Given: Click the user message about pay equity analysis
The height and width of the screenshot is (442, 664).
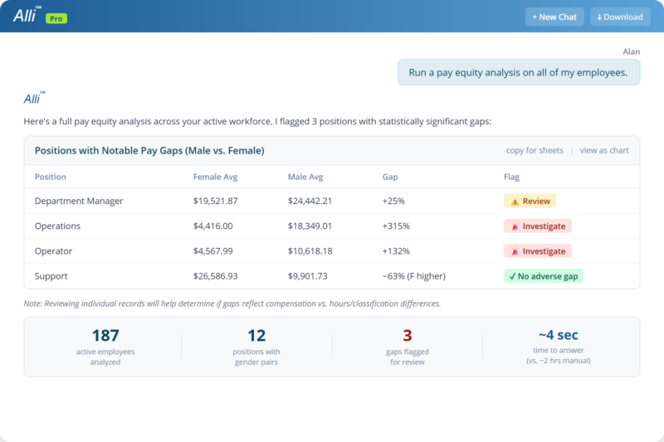Looking at the screenshot, I should 519,72.
